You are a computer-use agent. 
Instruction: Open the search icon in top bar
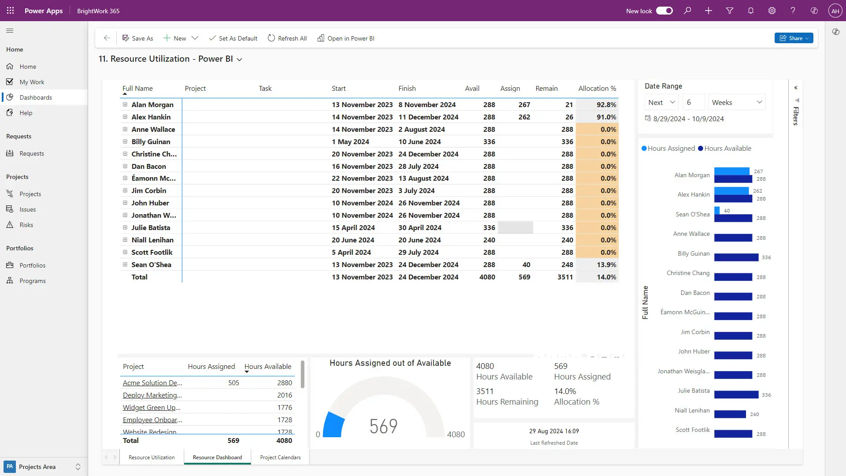(x=687, y=11)
